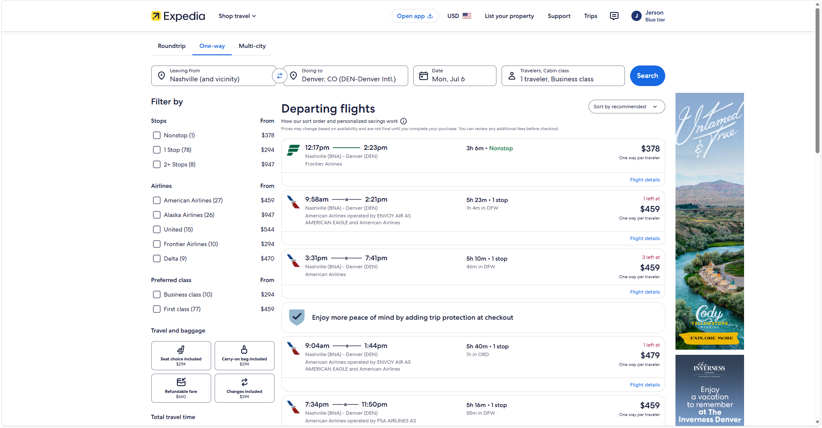The image size is (822, 428).
Task: Click How our sort order works link
Action: coord(339,121)
